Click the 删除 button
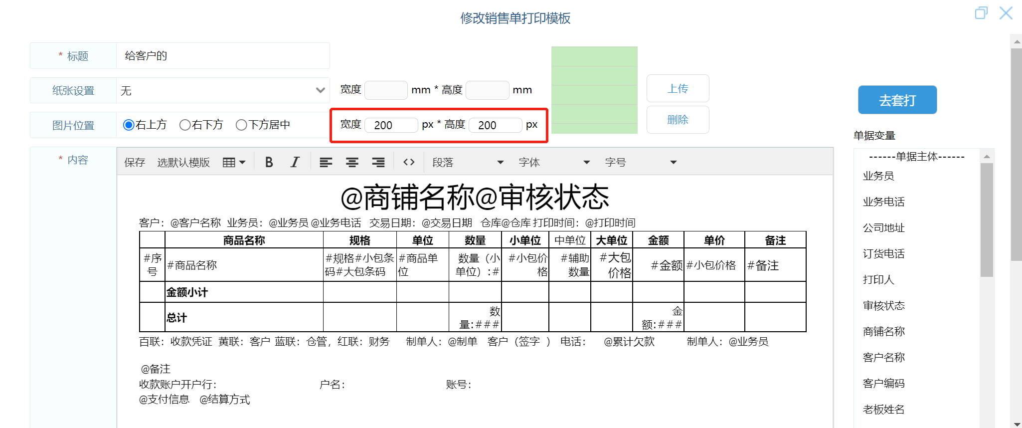1022x428 pixels. click(x=678, y=120)
